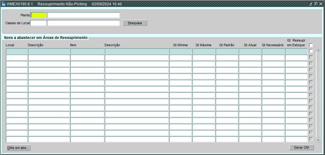Image resolution: width=325 pixels, height=155 pixels.
Task: Click the 'Qt Máxima' column header
Action: [203, 45]
